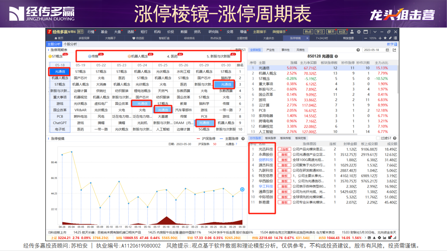Open the 研究院 menu
Image resolution: width=447 pixels, height=251 pixels.
[x=213, y=32]
